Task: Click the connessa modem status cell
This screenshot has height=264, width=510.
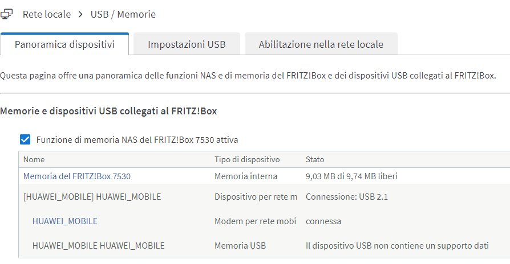Action: (x=323, y=221)
